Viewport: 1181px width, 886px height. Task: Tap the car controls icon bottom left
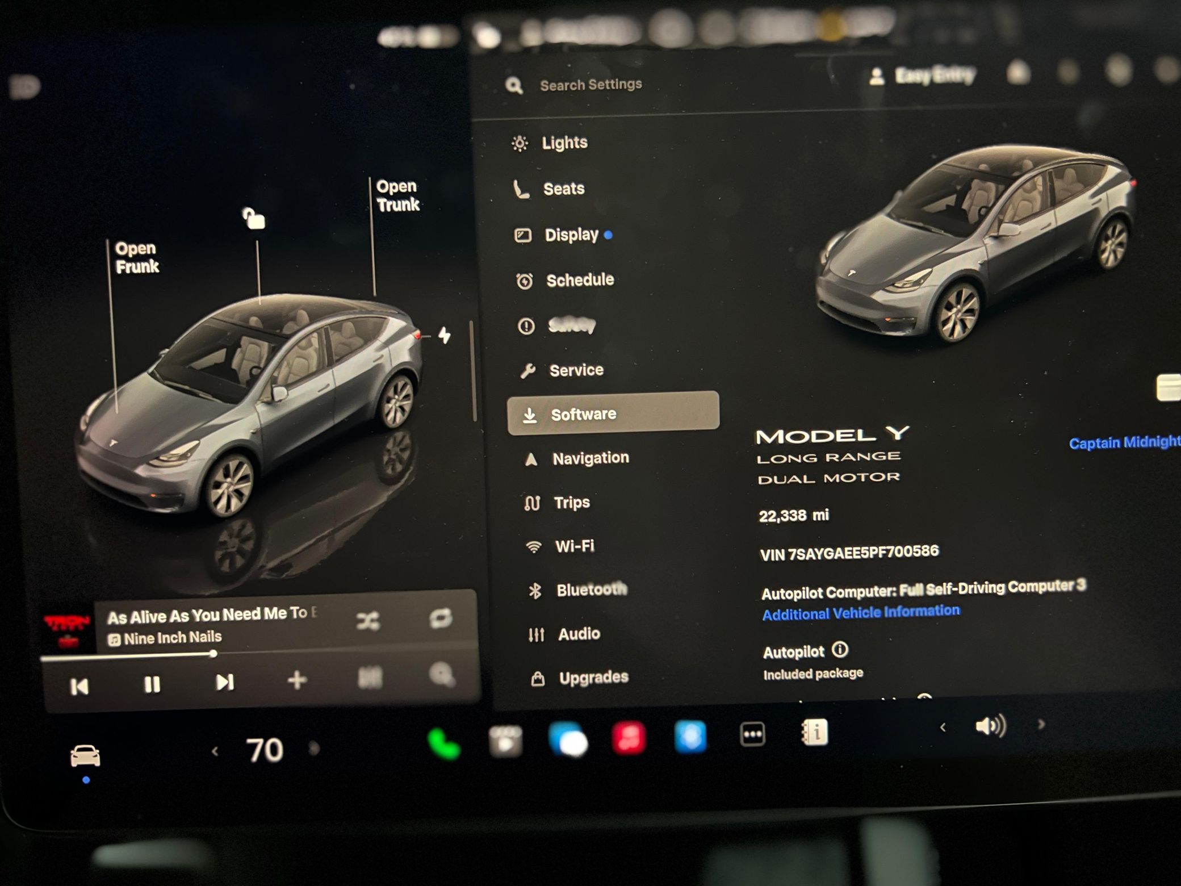(x=85, y=756)
